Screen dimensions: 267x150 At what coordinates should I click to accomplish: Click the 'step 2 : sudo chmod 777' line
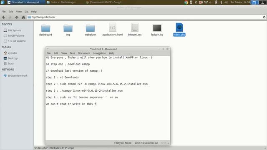tap(97, 84)
